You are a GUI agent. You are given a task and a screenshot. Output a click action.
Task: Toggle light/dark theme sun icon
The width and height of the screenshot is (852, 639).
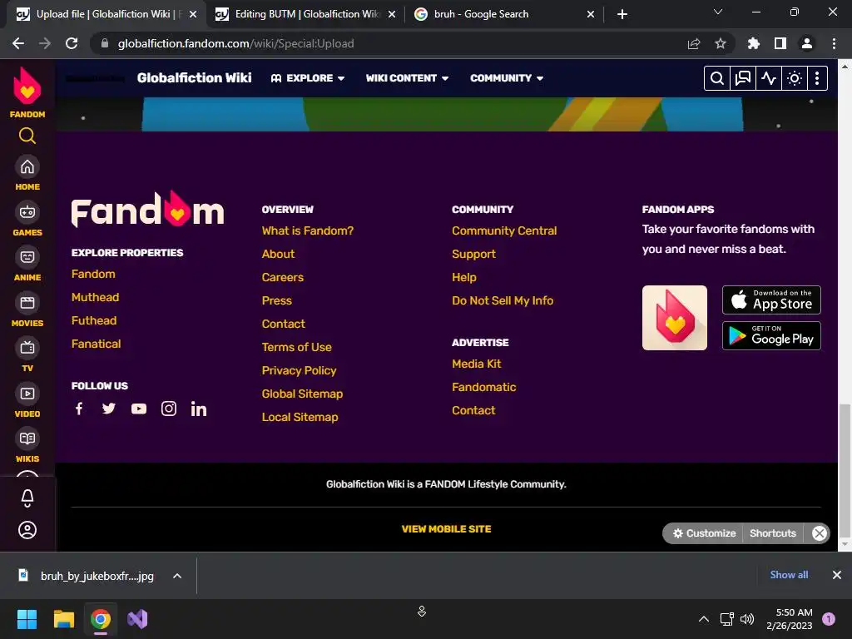(x=795, y=78)
